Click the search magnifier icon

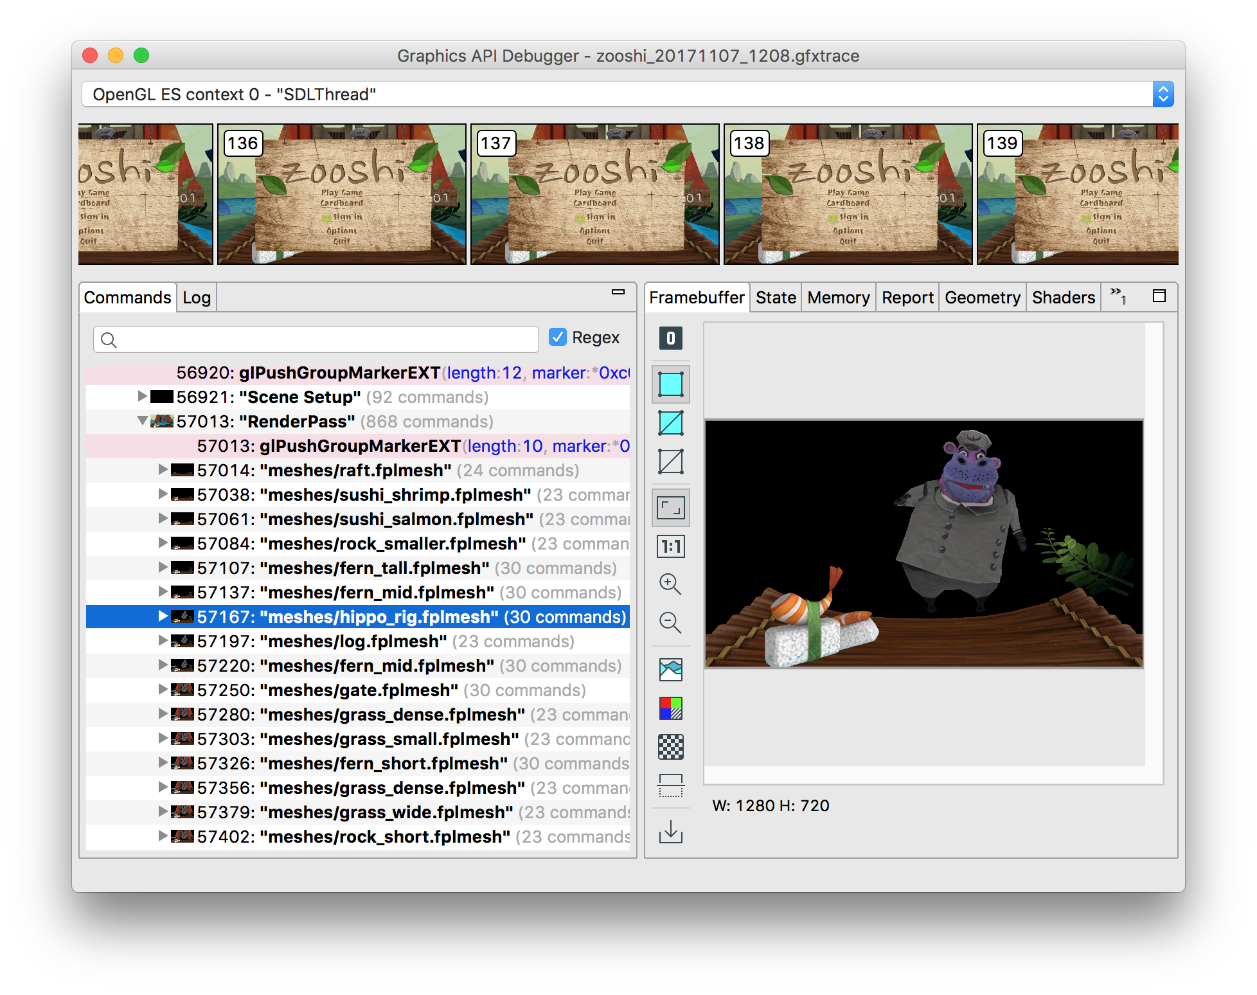coord(109,340)
